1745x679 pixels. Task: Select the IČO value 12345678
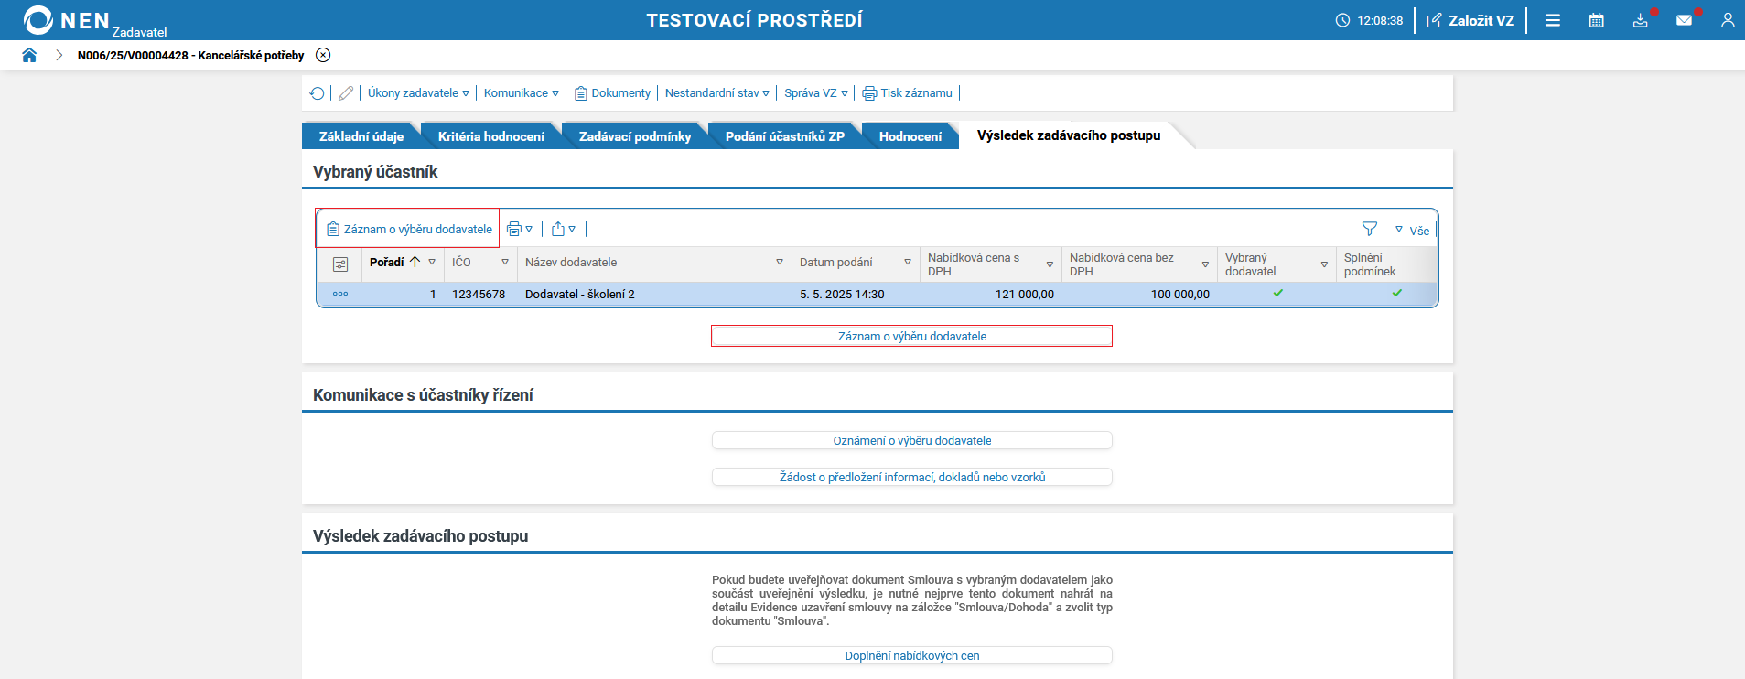479,295
